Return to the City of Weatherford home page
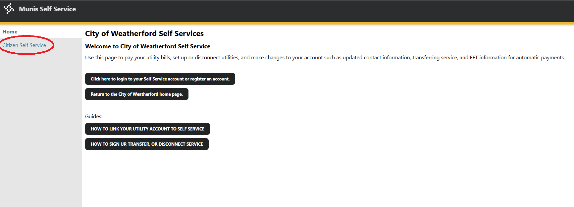Screen dimensions: 574x207 coord(136,94)
